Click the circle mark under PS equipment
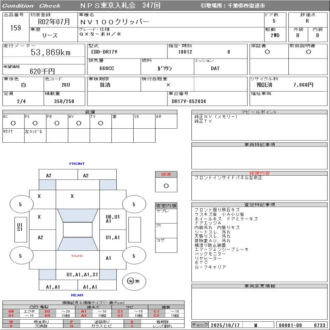The width and height of the screenshot is (330, 330). [35, 123]
